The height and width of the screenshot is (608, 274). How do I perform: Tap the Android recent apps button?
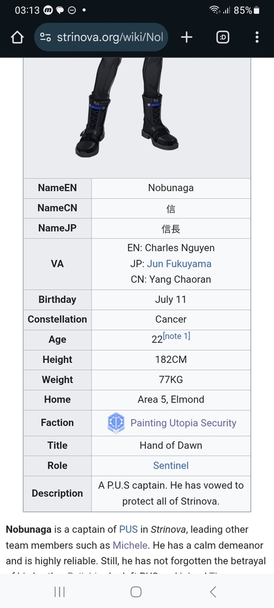tap(60, 592)
